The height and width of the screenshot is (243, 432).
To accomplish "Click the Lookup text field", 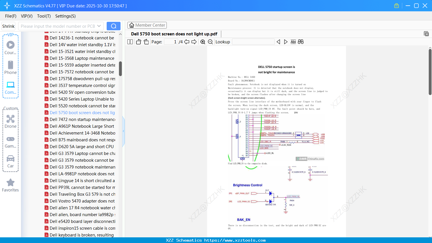I will (253, 42).
